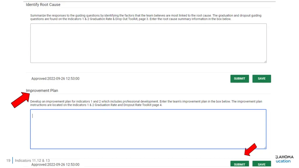Image resolution: width=299 pixels, height=168 pixels.
Task: Select the Improvement Plan heading
Action: pyautogui.click(x=42, y=90)
